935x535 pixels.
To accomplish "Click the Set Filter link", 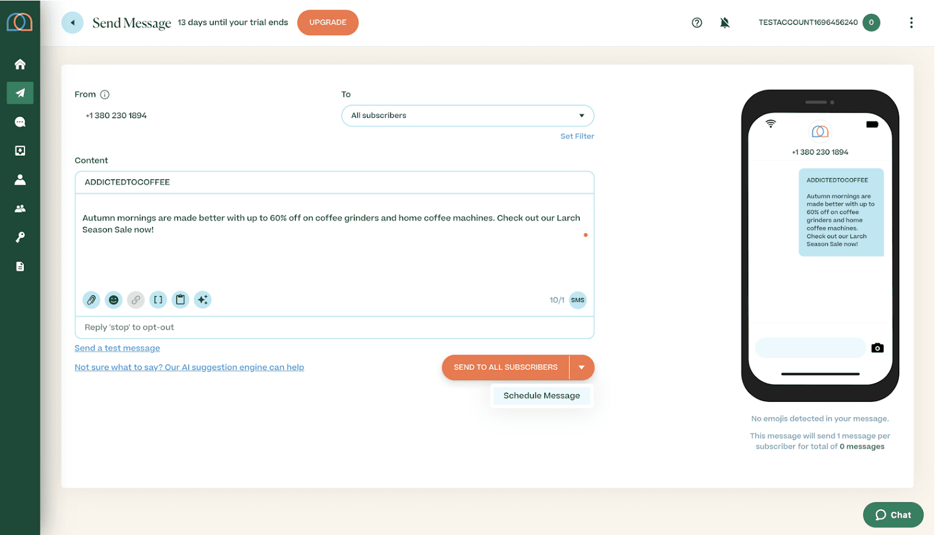I will [x=577, y=136].
